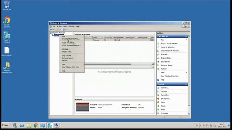Click the Forward arrow in the toolbar

[54, 30]
